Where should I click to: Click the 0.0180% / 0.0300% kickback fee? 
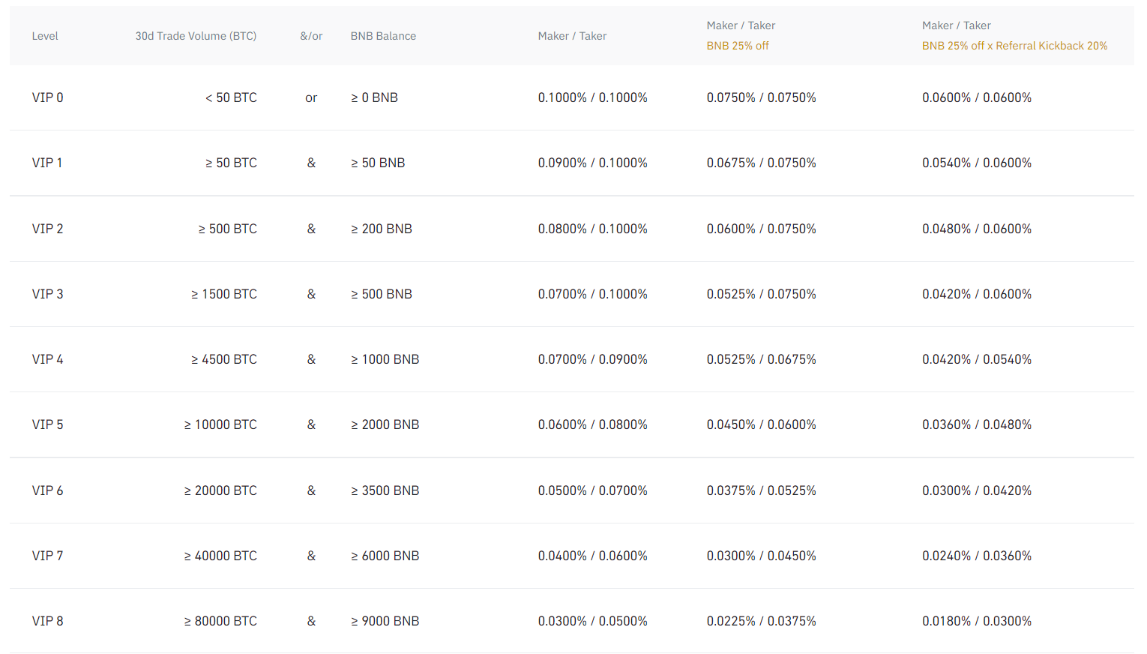[977, 621]
